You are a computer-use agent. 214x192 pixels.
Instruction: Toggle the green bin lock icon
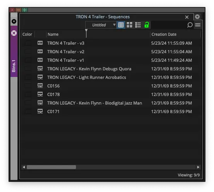(x=147, y=25)
